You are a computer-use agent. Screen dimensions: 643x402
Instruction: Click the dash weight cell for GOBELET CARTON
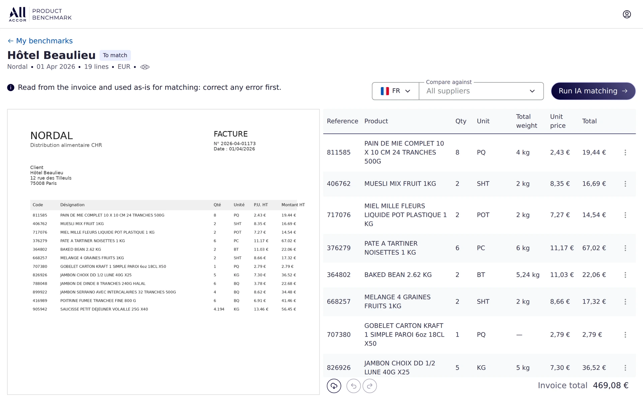pos(519,335)
